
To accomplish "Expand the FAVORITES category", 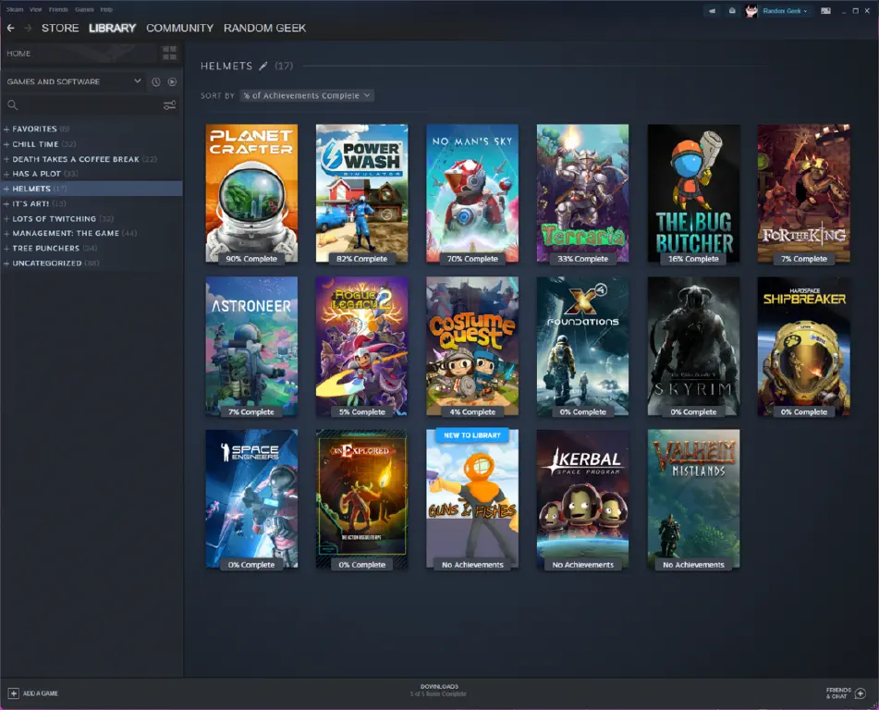I will point(8,129).
